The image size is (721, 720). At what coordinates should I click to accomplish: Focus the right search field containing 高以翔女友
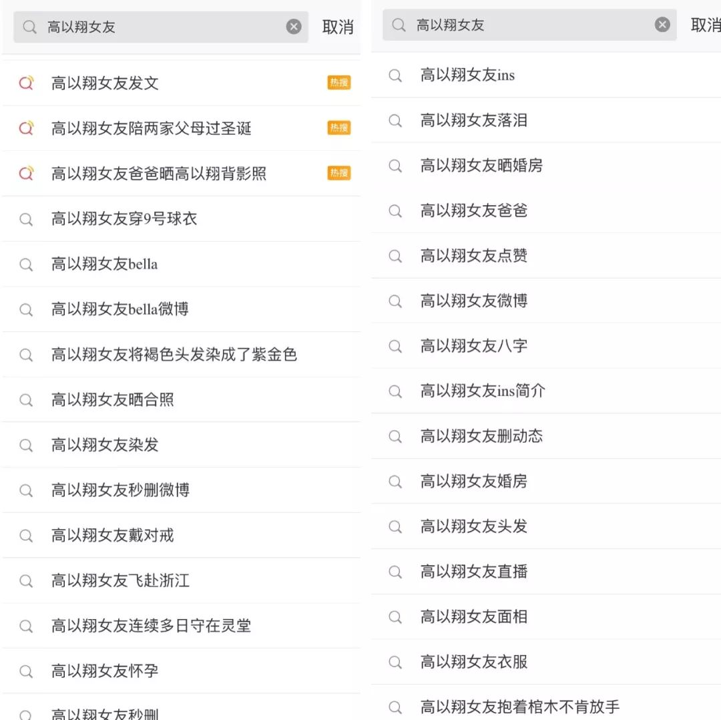pos(527,25)
